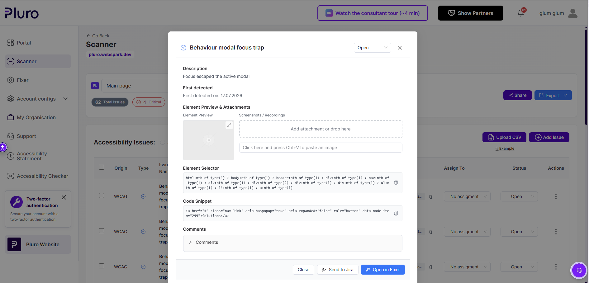Open the issue status dropdown showing Open

click(372, 48)
